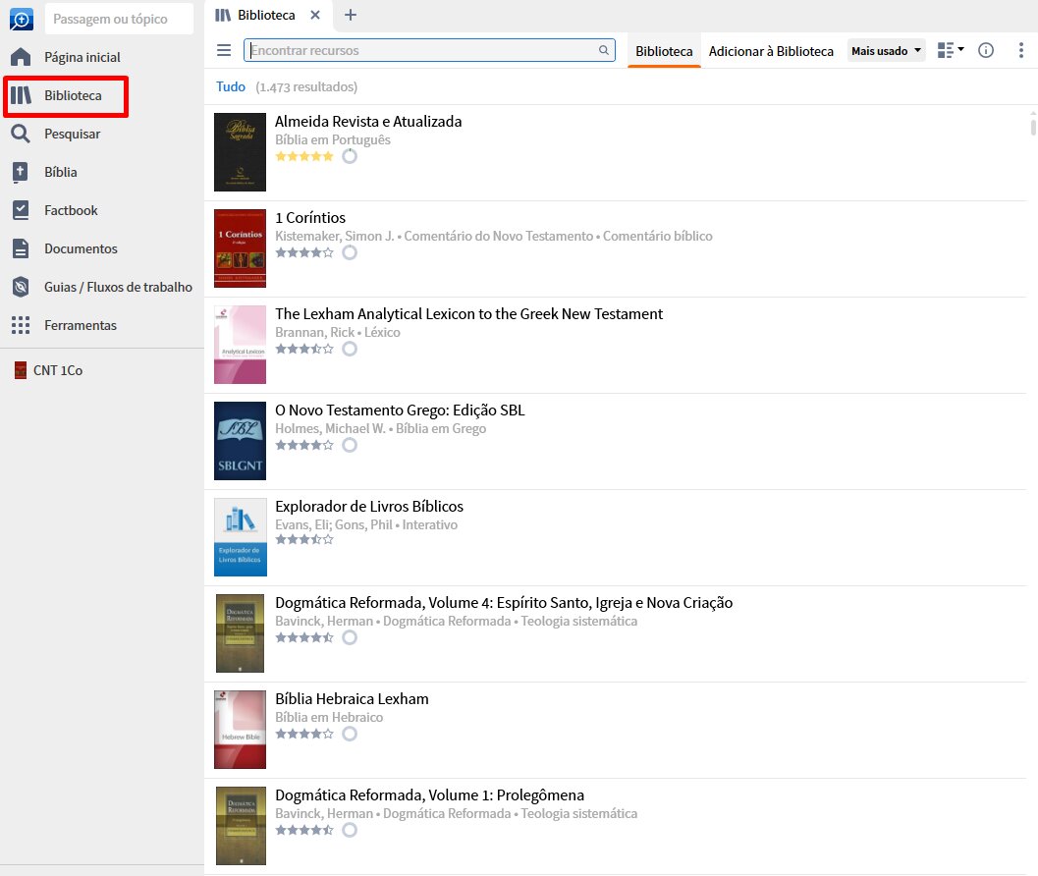Screen dimensions: 1038x876
Task: Open the Factbook sidebar icon
Action: 21,210
